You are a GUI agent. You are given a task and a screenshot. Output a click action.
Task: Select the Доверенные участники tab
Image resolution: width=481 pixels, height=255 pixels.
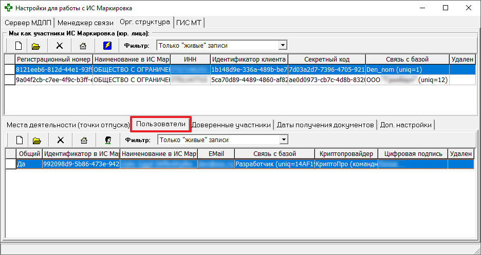[231, 125]
